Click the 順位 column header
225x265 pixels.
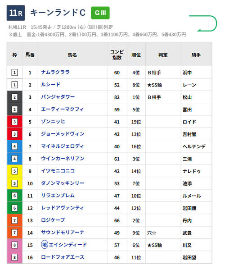tap(136, 55)
